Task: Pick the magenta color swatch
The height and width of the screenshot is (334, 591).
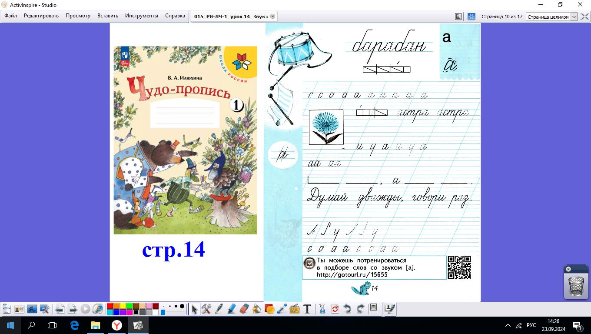Action: click(129, 312)
